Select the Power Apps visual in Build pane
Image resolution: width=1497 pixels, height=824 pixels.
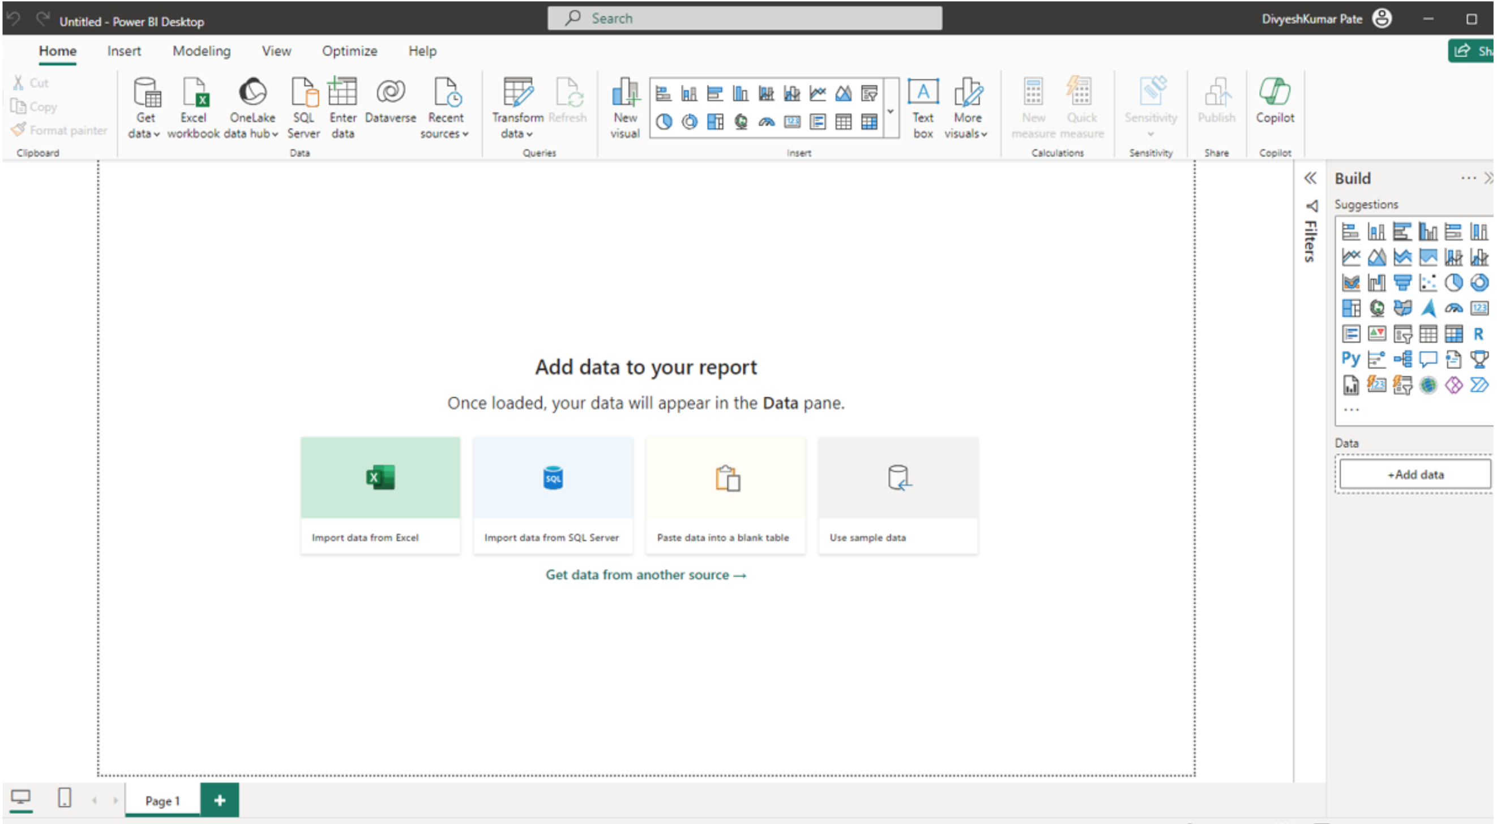coord(1453,384)
